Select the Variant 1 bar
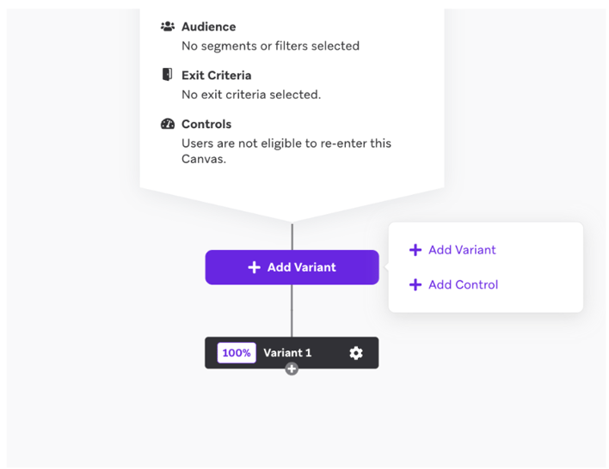 tap(292, 353)
